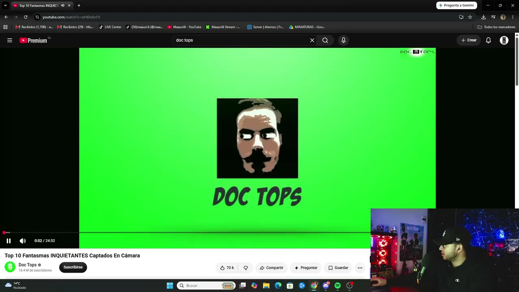This screenshot has width=519, height=292.
Task: Dislike the video with thumbs down
Action: pos(246,268)
